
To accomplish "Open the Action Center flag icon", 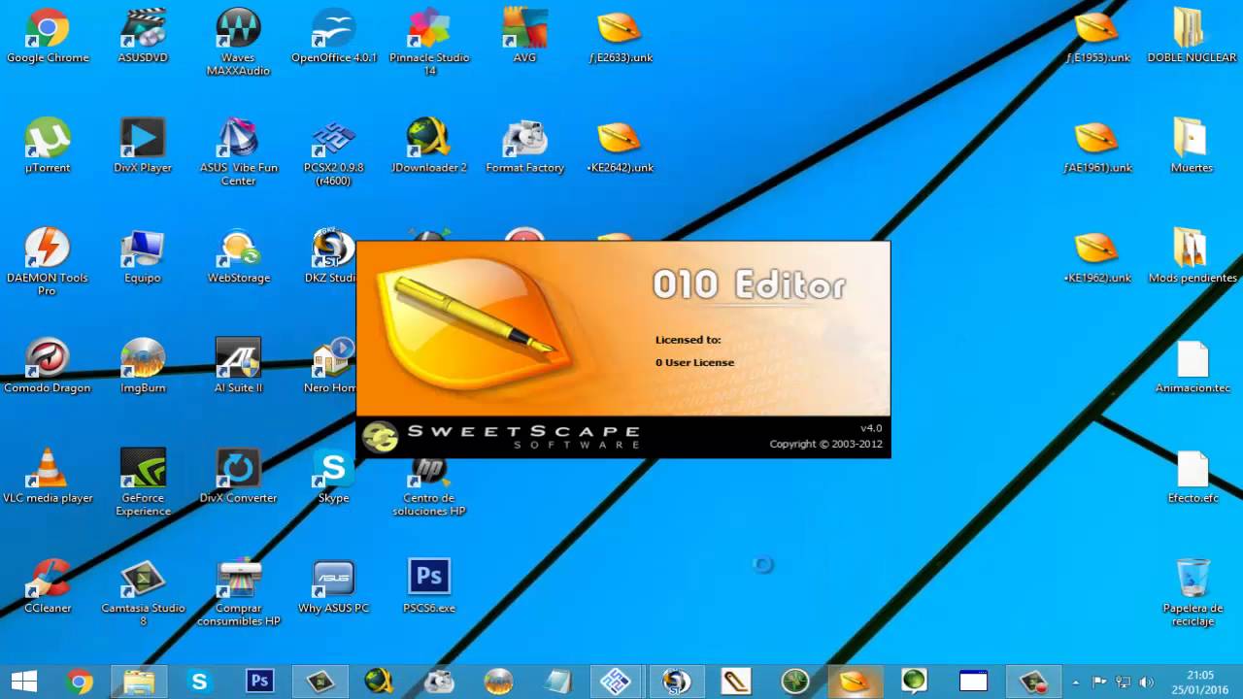I will coord(1100,682).
